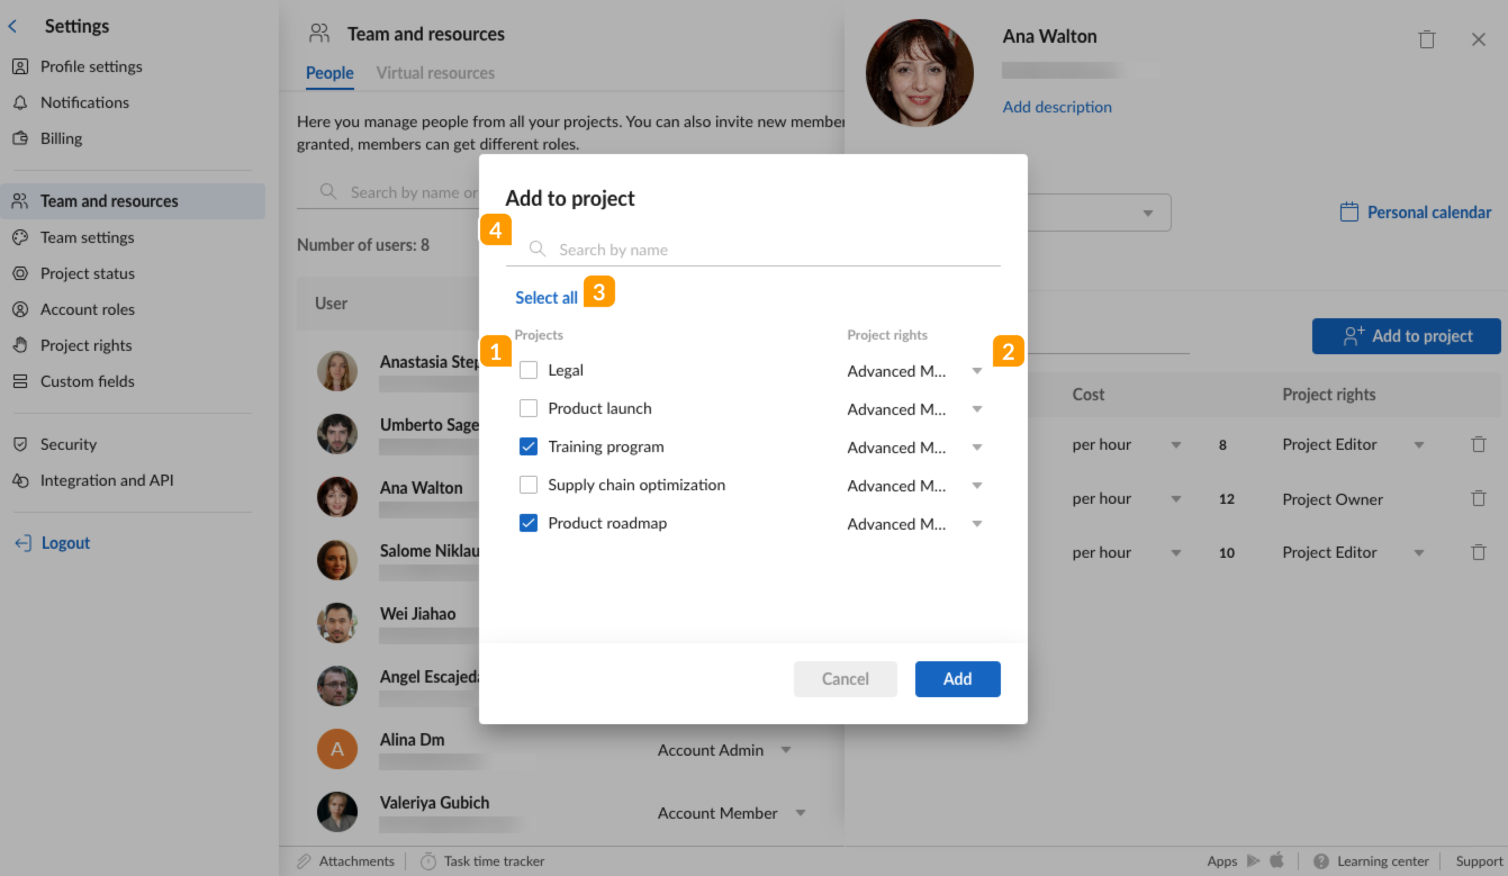This screenshot has height=876, width=1508.
Task: Select the Project status sidebar icon
Action: point(21,273)
